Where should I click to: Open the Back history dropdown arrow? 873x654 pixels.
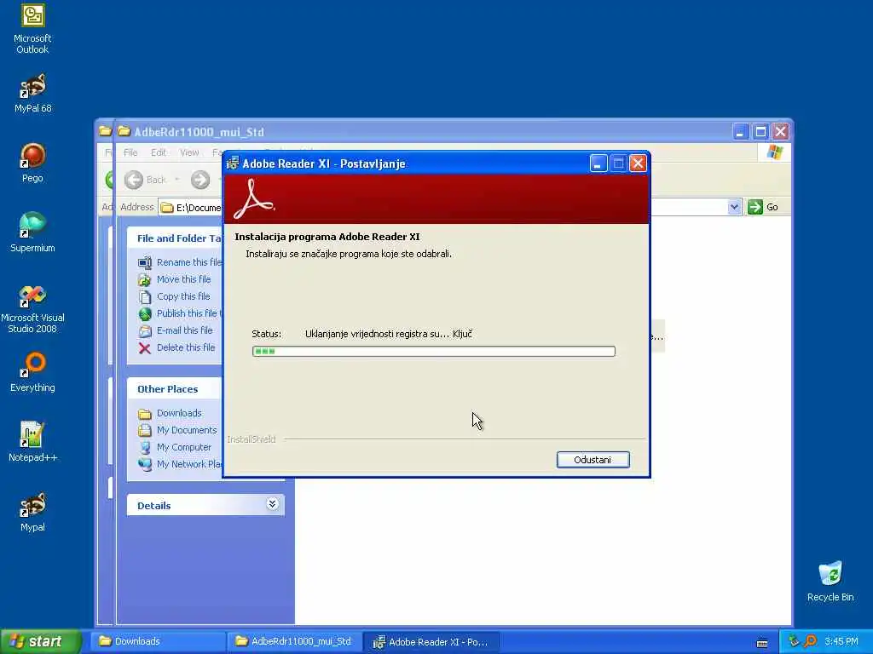177,180
